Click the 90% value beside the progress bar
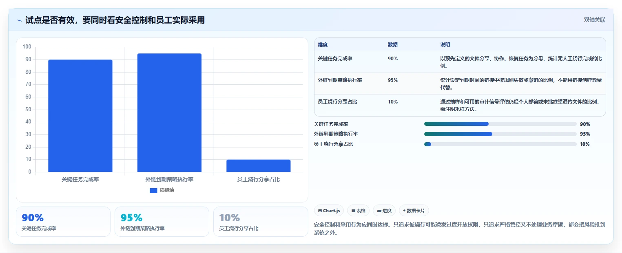Viewport: 622px width, 253px height. click(x=585, y=124)
